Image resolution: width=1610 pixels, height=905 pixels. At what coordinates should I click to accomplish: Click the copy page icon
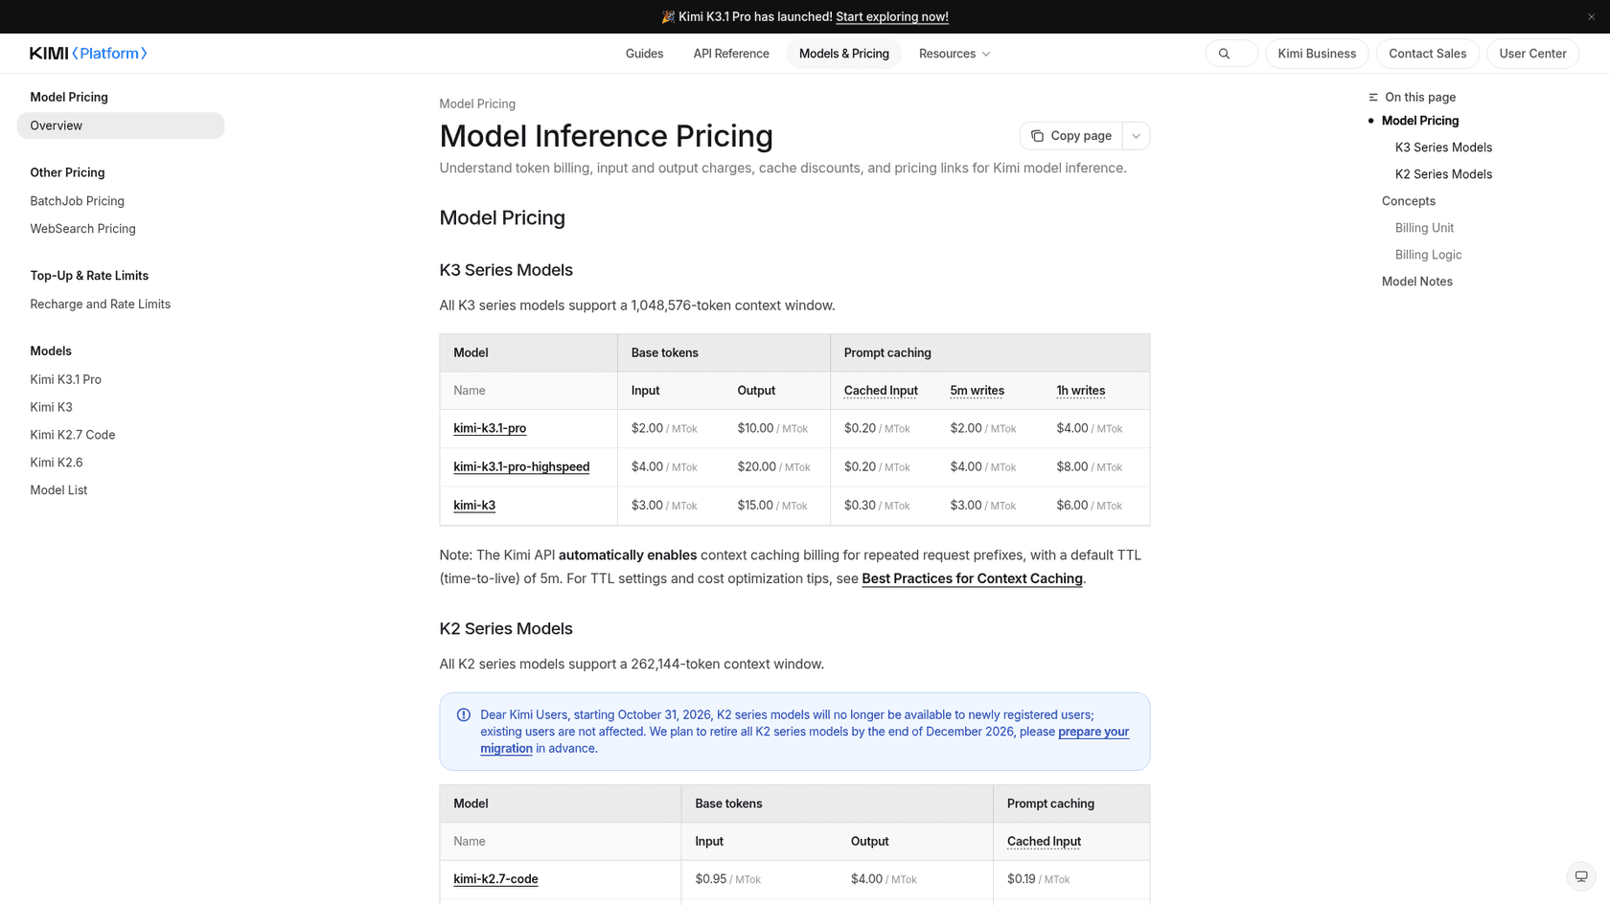click(x=1037, y=136)
